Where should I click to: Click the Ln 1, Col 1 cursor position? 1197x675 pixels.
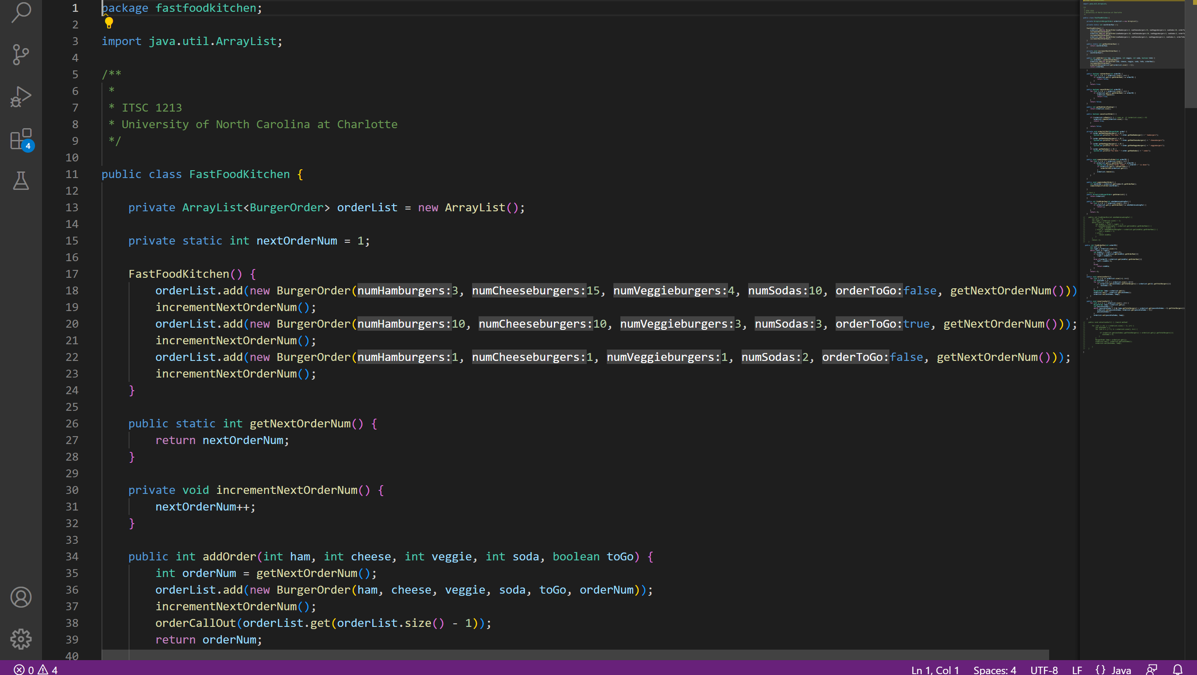tap(935, 670)
